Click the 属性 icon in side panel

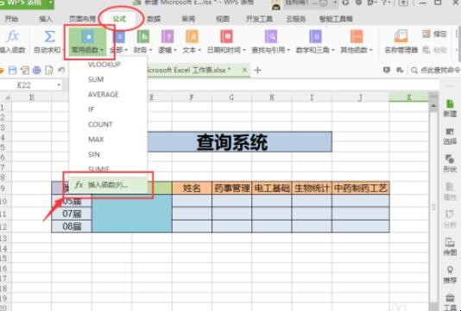(450, 190)
